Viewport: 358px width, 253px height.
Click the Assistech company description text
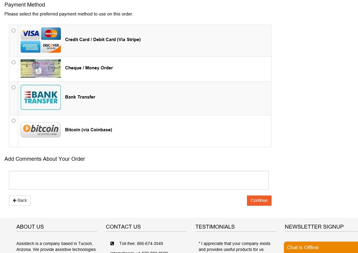point(56,246)
